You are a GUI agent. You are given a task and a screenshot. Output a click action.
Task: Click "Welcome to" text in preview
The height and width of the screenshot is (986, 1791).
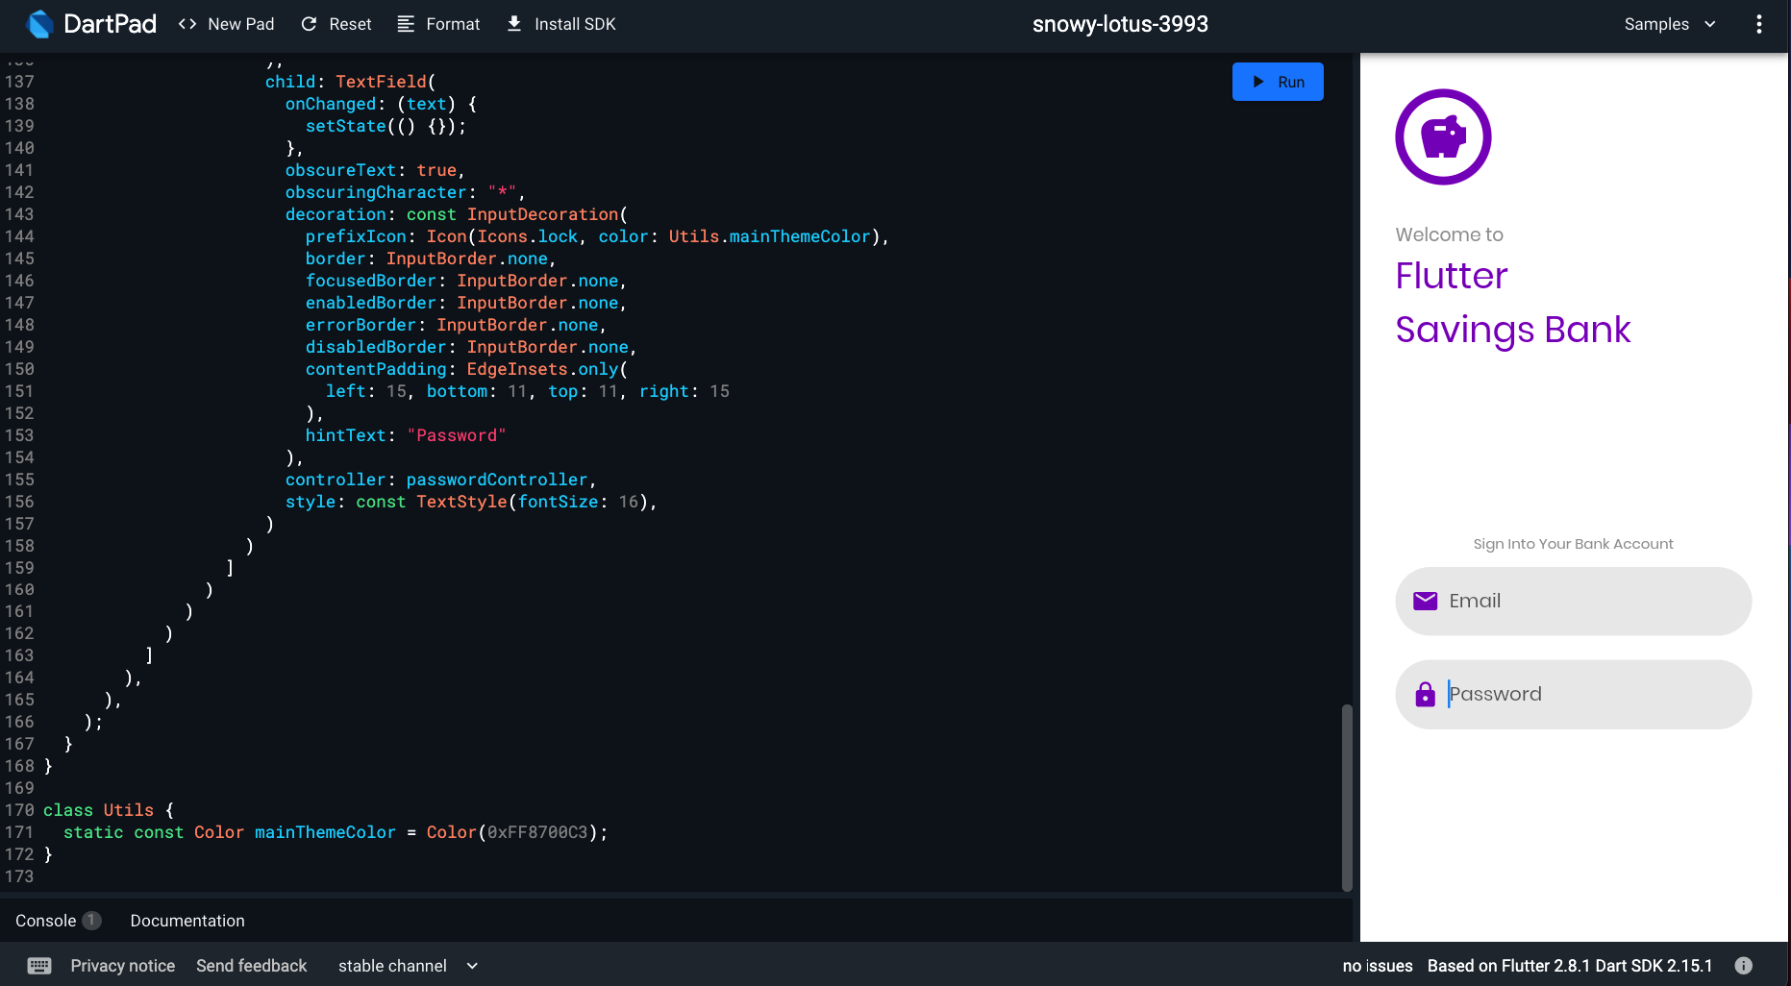click(1449, 234)
